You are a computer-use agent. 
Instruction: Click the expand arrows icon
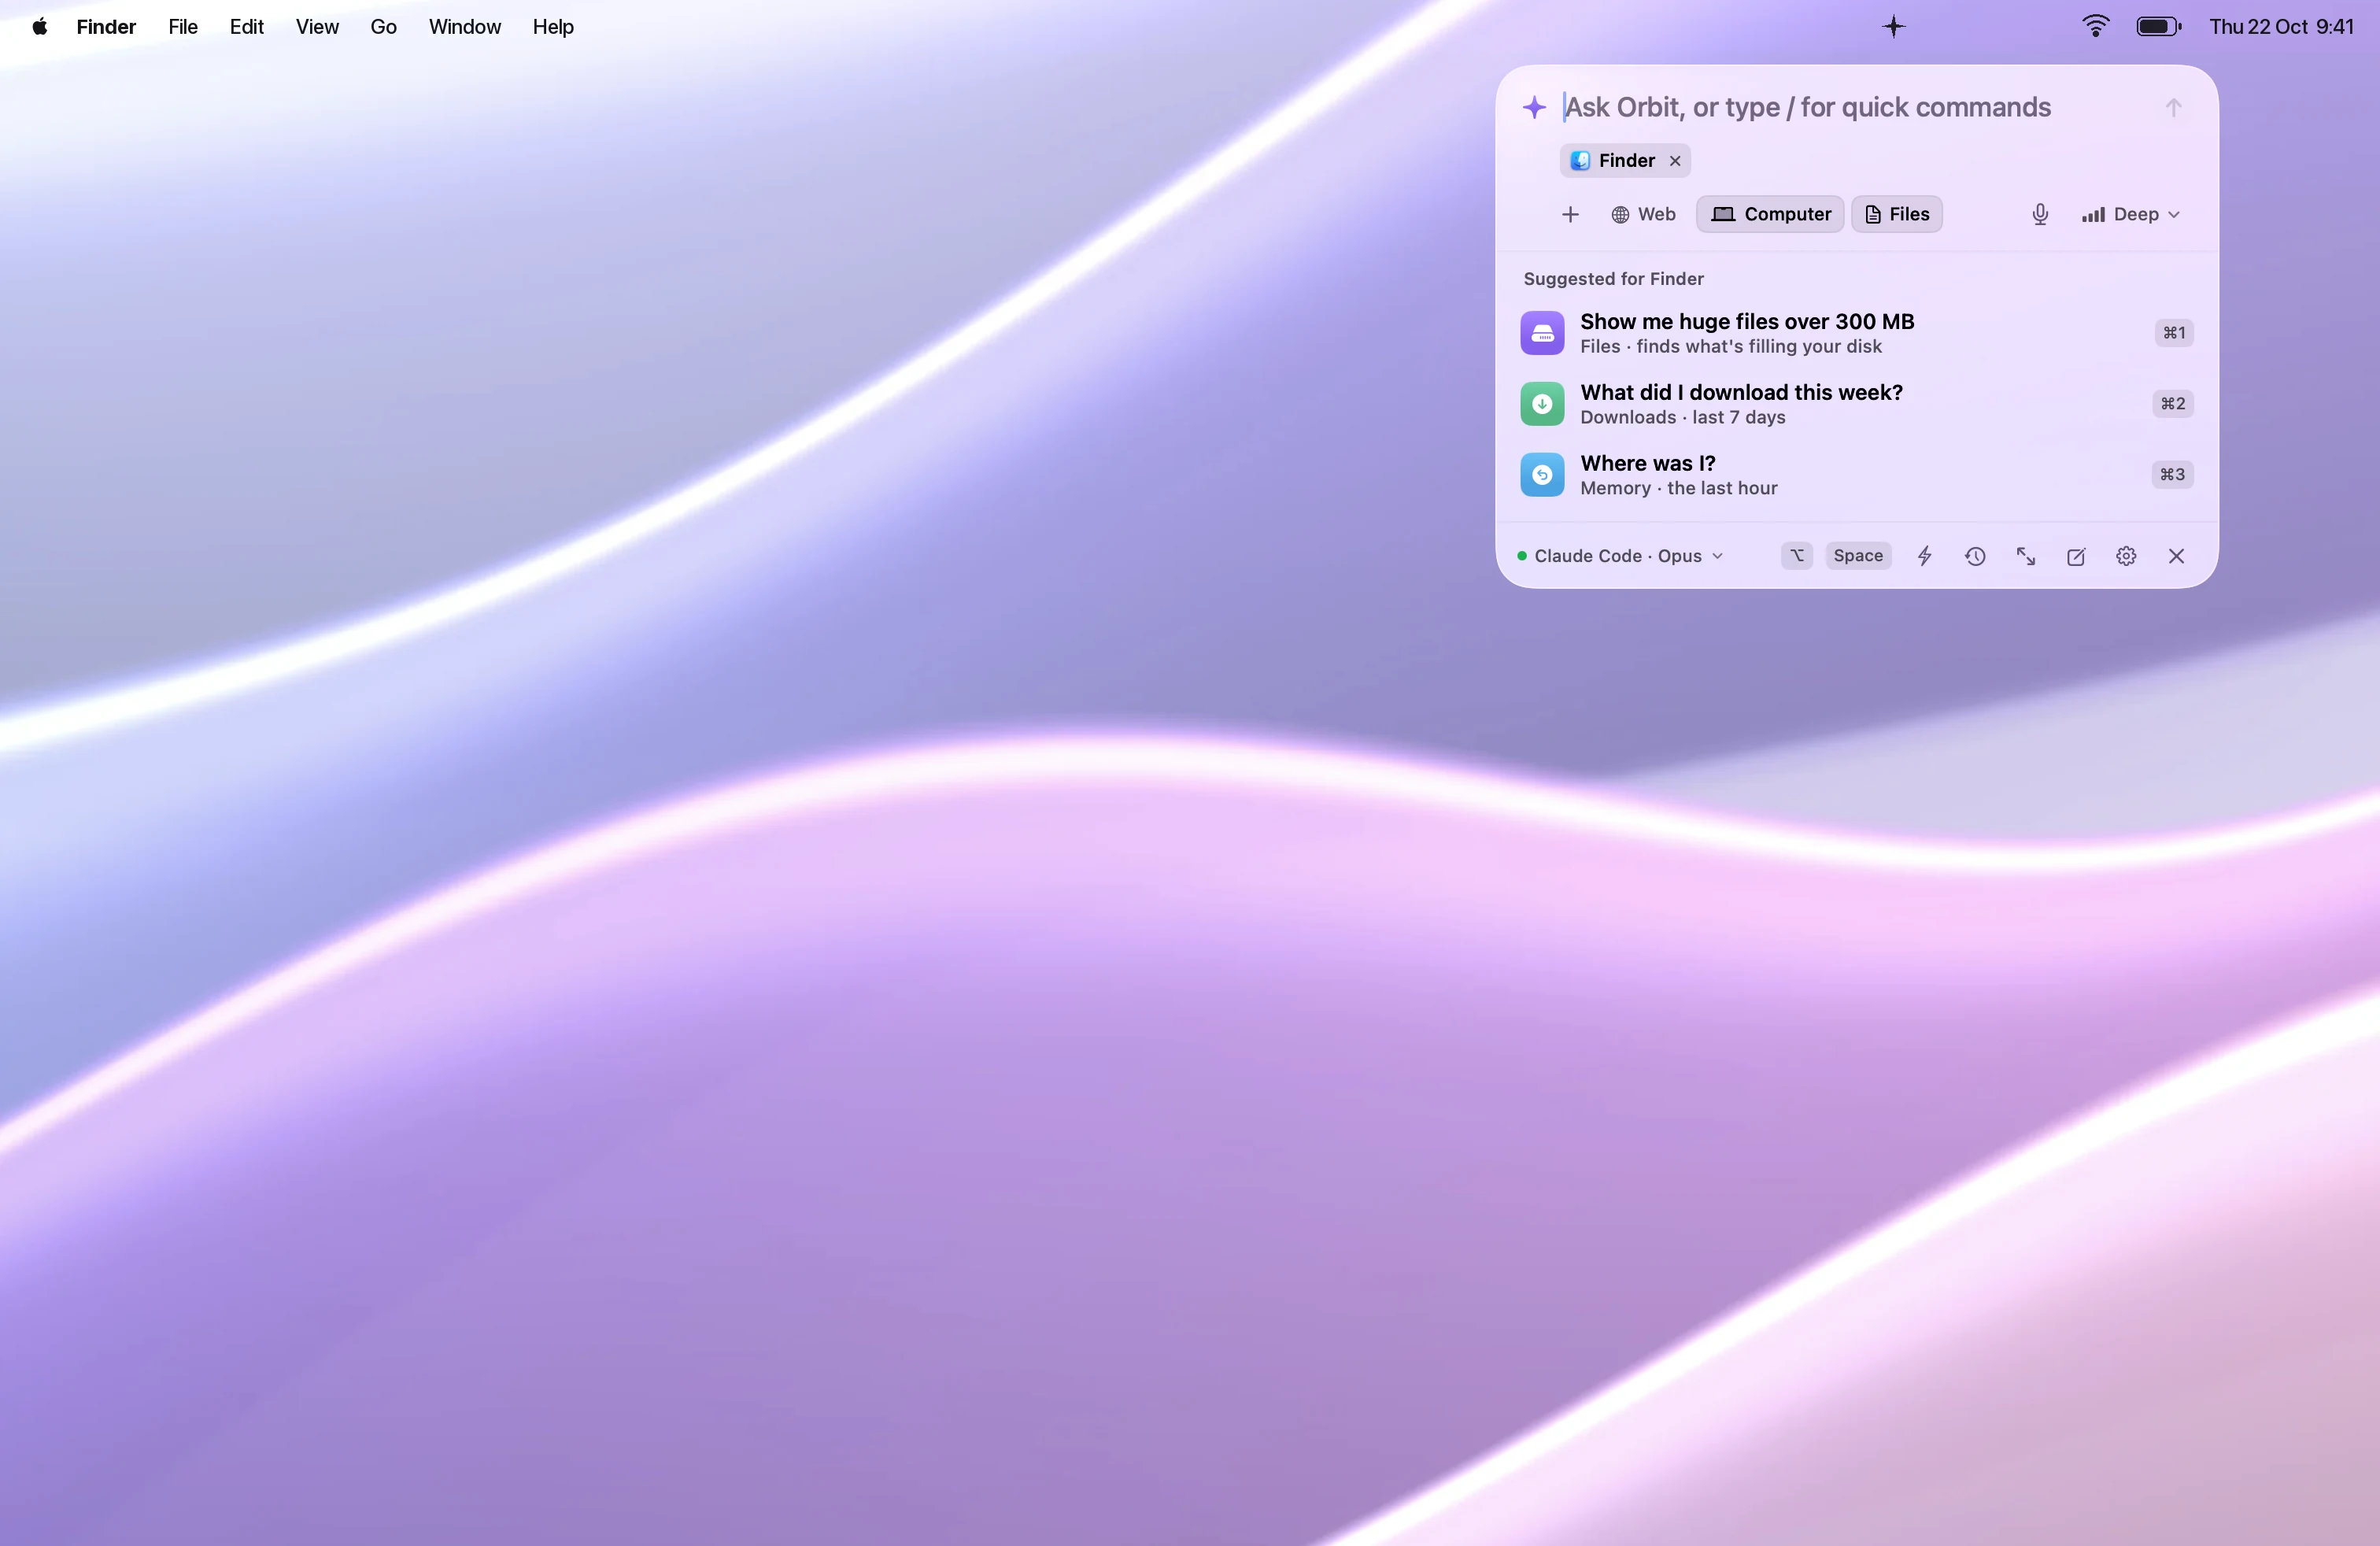point(2025,556)
